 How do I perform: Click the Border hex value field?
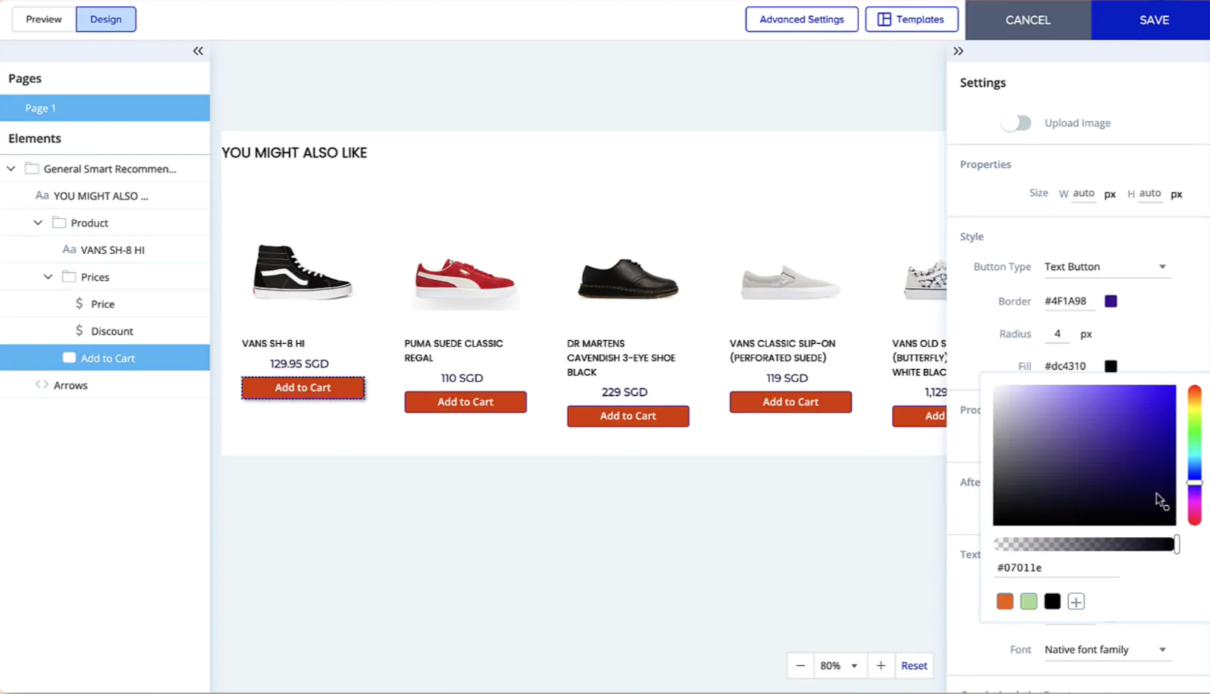1069,301
